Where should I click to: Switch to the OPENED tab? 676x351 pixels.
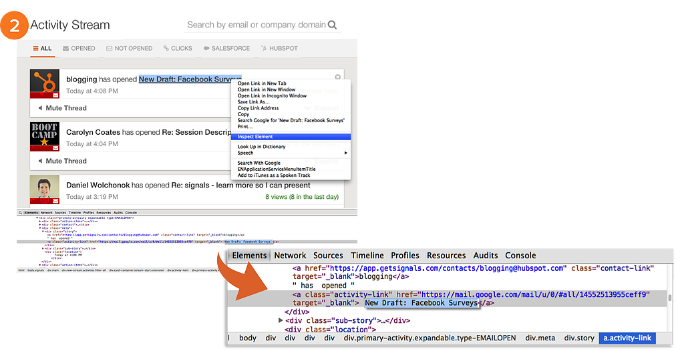[79, 48]
